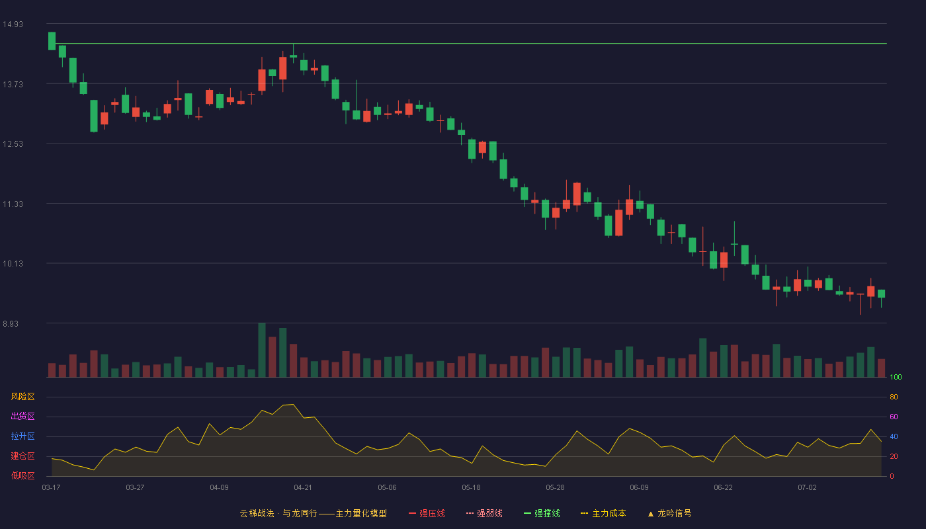The height and width of the screenshot is (529, 926).
Task: Select the 低吸区 zone label
Action: (22, 475)
